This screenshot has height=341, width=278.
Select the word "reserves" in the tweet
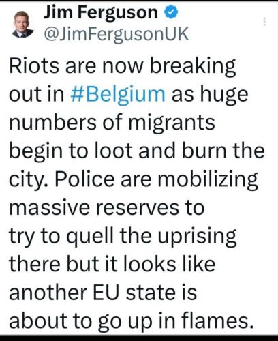pos(138,208)
